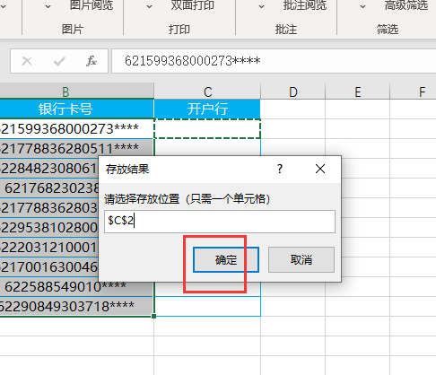Select the cell starting with 229538102800
The width and height of the screenshot is (436, 375).
click(49, 228)
